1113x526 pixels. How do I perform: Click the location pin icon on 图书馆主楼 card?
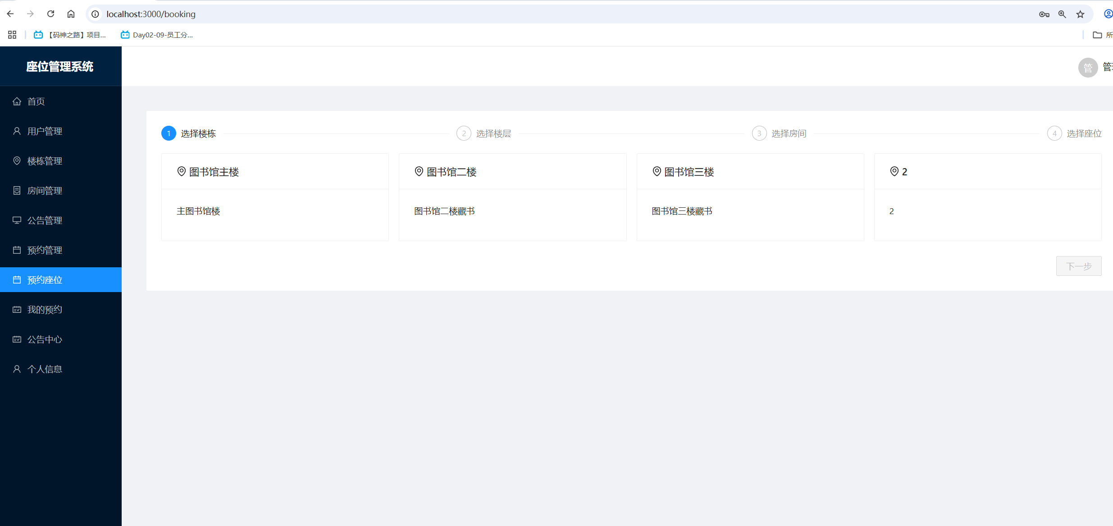(181, 172)
